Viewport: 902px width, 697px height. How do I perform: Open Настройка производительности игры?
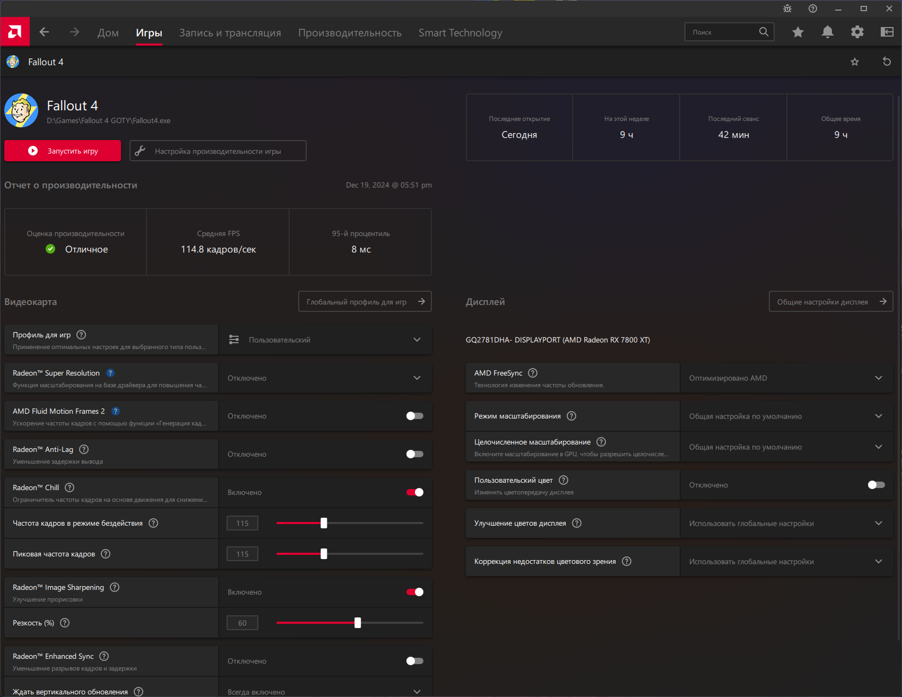(218, 151)
